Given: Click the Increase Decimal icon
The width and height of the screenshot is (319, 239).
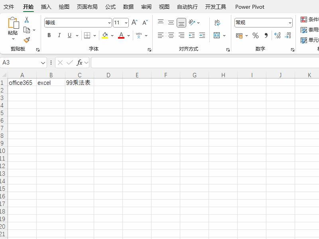Looking at the screenshot, I should coord(277,35).
